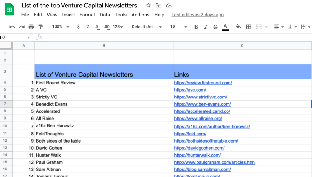312x177 pixels.
Task: Activate the paint format tool
Action: tap(41, 27)
